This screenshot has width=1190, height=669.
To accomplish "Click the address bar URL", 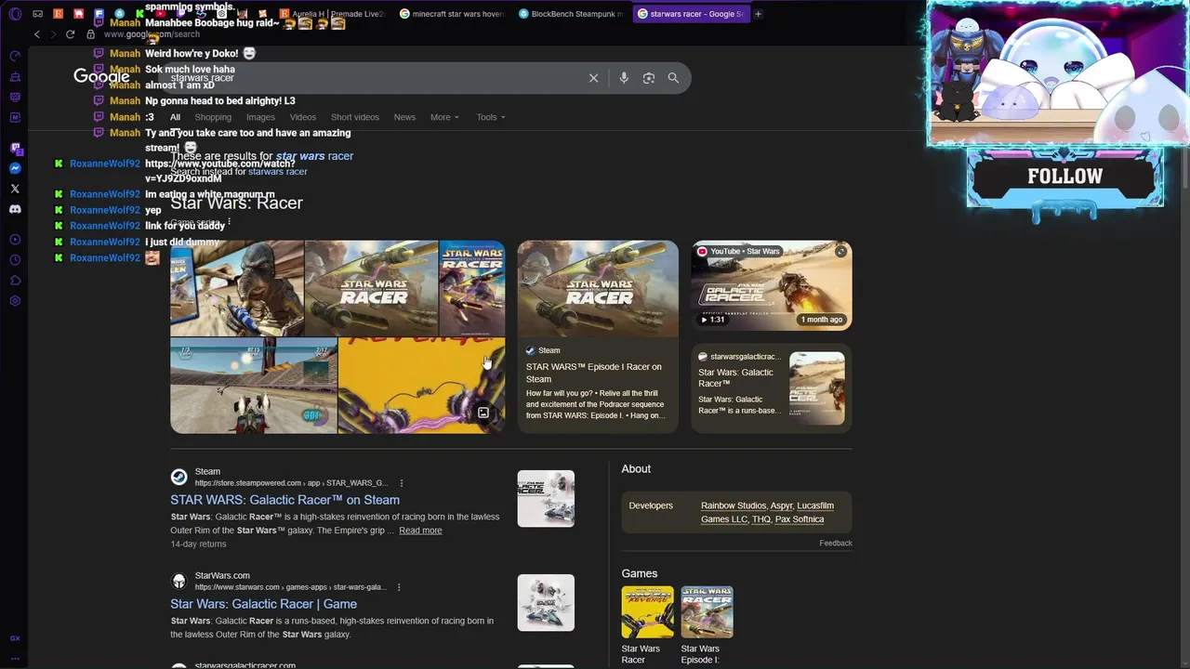I will (x=152, y=34).
